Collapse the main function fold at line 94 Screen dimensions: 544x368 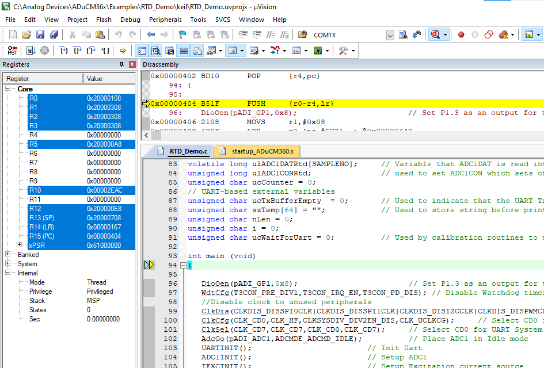click(x=183, y=266)
